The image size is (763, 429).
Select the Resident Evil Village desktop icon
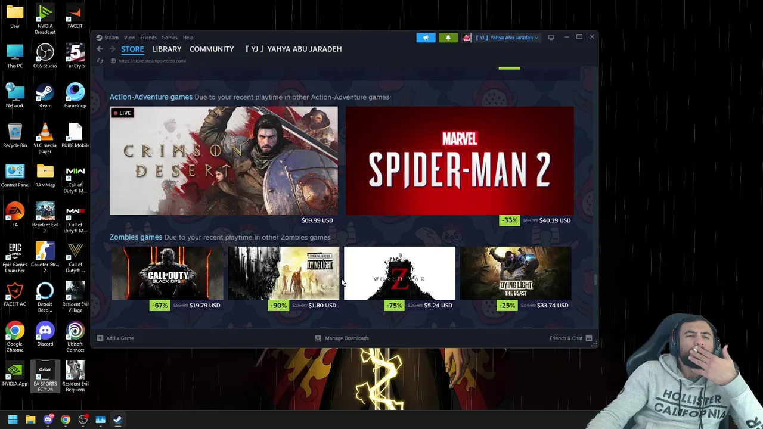75,297
